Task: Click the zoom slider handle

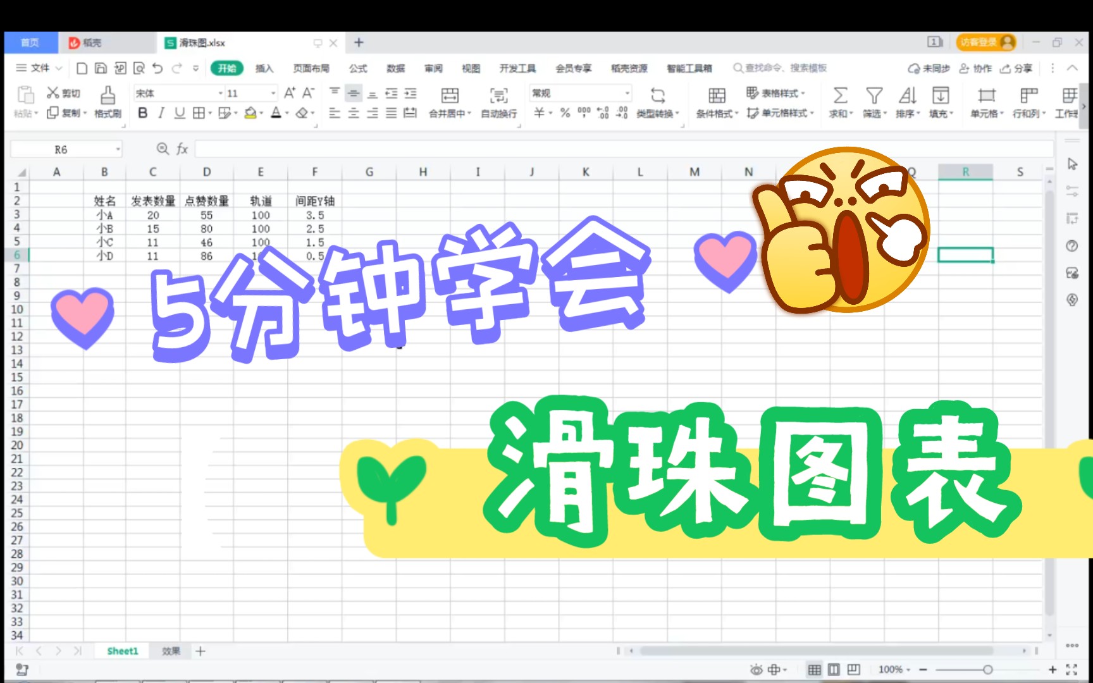Action: [987, 669]
